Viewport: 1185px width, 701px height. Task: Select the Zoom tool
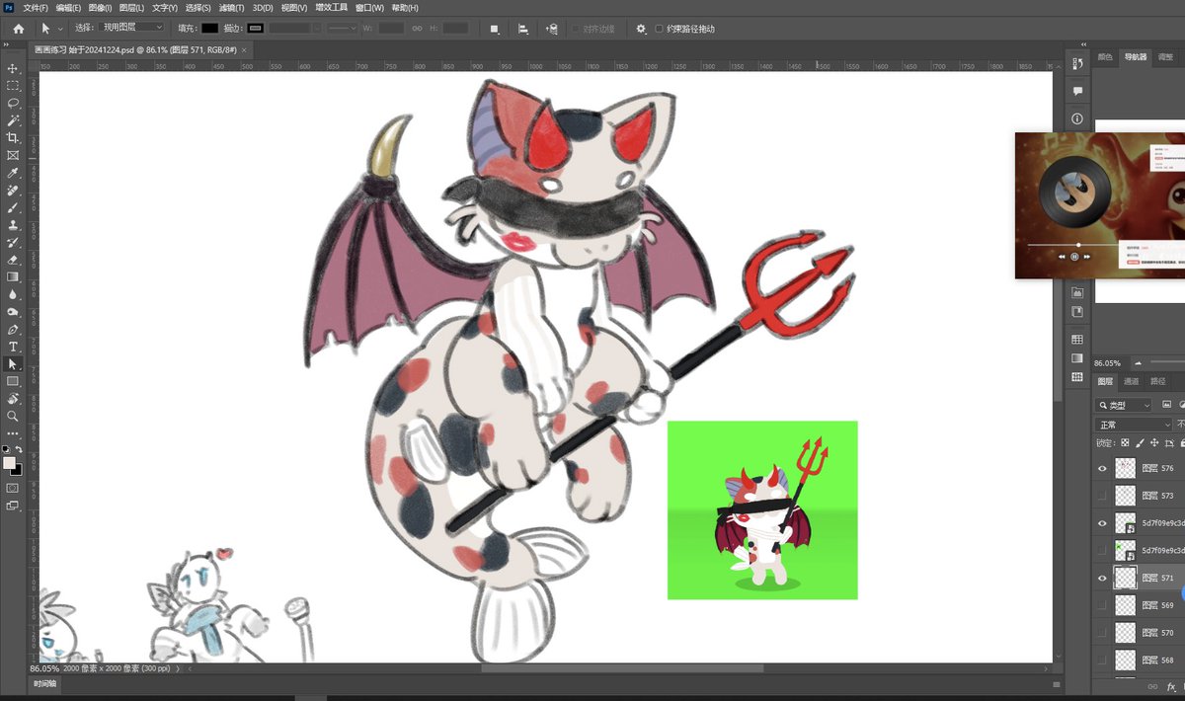[13, 417]
